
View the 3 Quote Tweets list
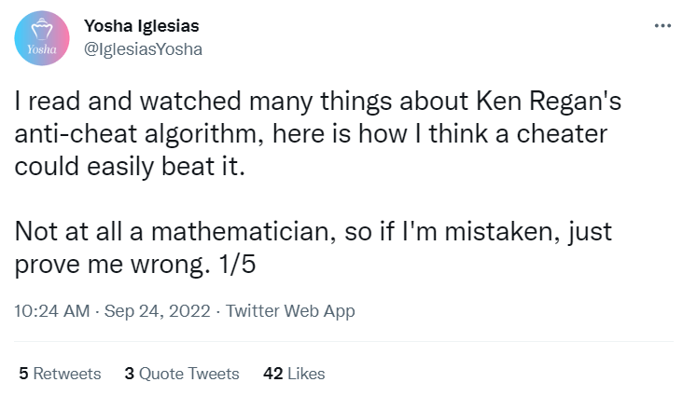pos(182,374)
